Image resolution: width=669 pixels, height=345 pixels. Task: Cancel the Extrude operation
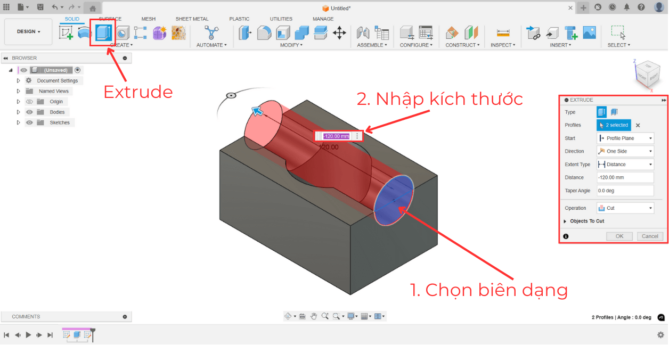point(650,236)
